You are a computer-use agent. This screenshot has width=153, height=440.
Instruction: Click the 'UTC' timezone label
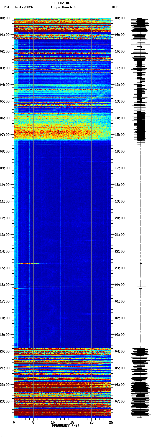(x=115, y=7)
